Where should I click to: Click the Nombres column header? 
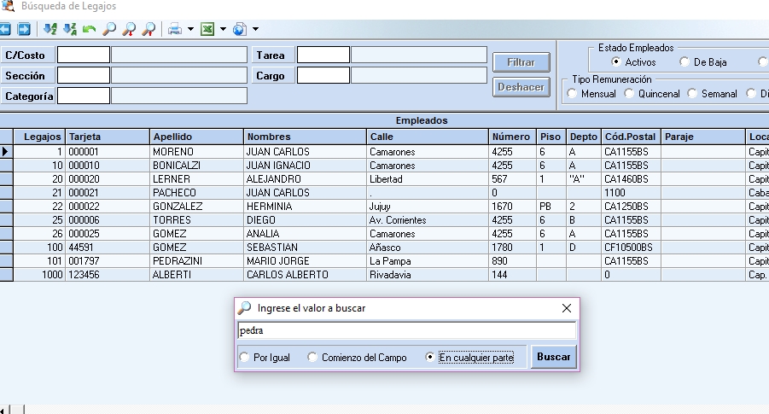(305, 137)
